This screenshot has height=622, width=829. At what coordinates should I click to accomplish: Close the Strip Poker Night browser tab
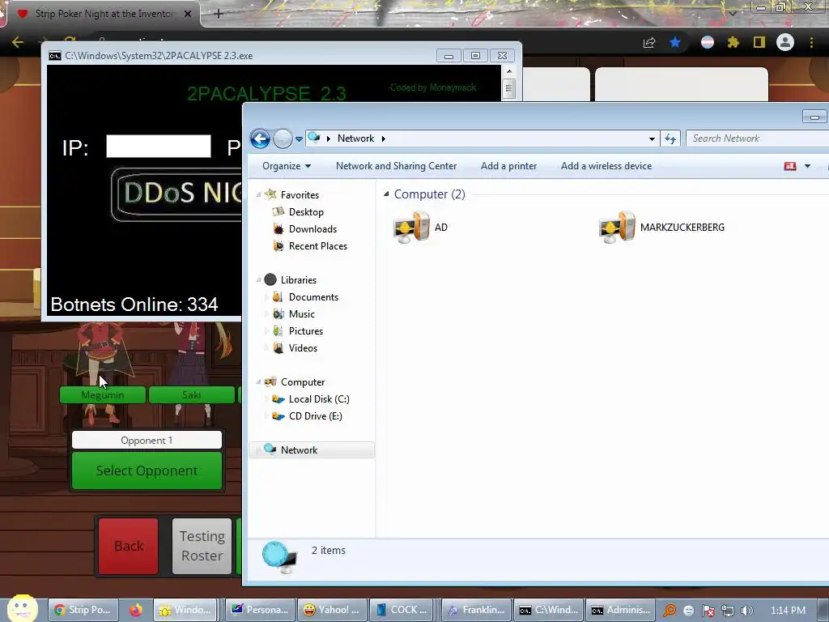pyautogui.click(x=188, y=14)
